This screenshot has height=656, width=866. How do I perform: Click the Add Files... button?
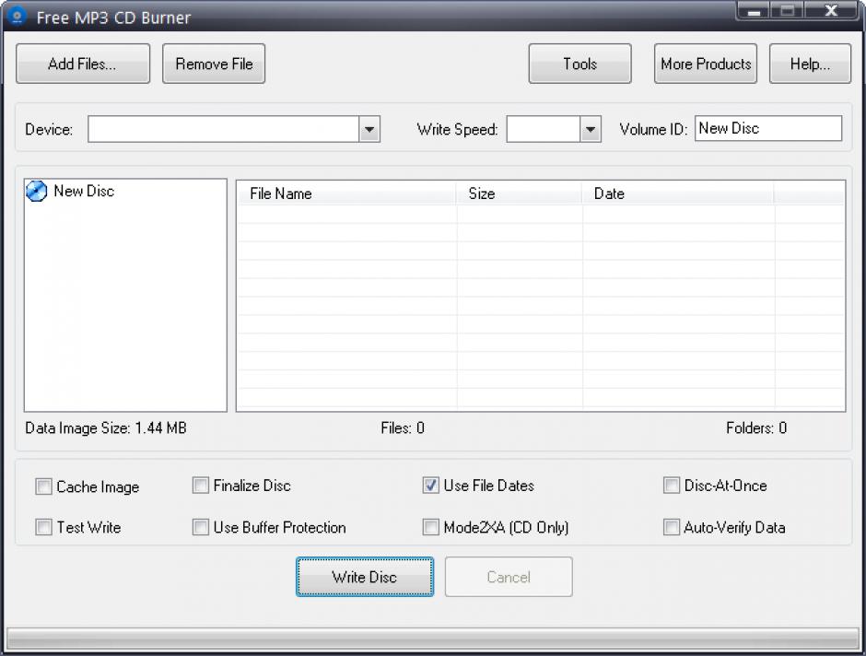point(83,64)
